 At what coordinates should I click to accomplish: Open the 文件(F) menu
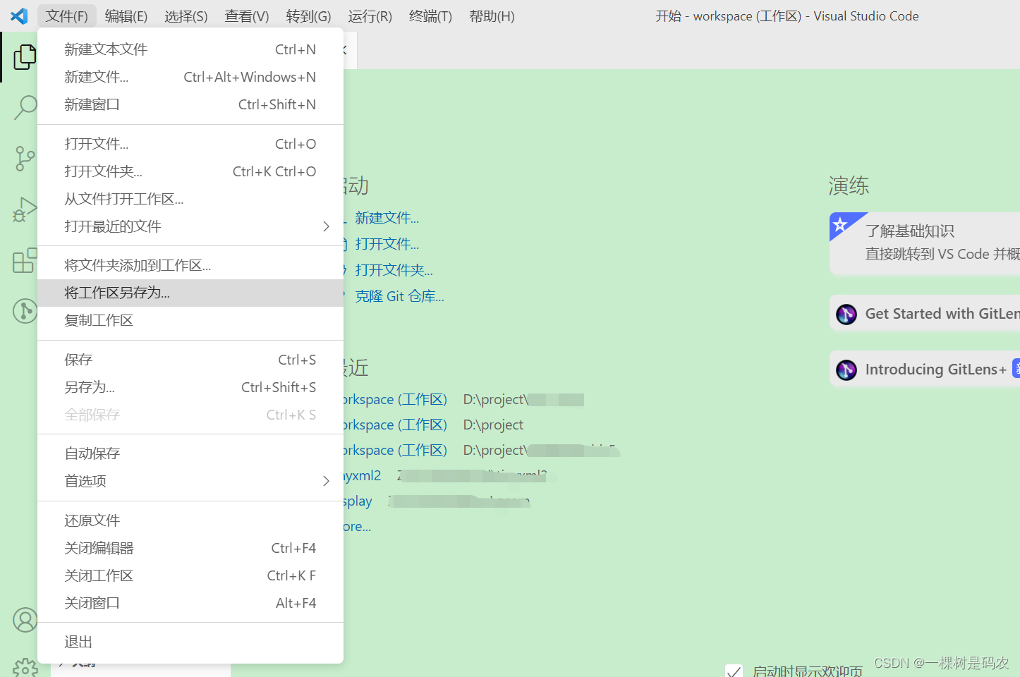(x=67, y=16)
